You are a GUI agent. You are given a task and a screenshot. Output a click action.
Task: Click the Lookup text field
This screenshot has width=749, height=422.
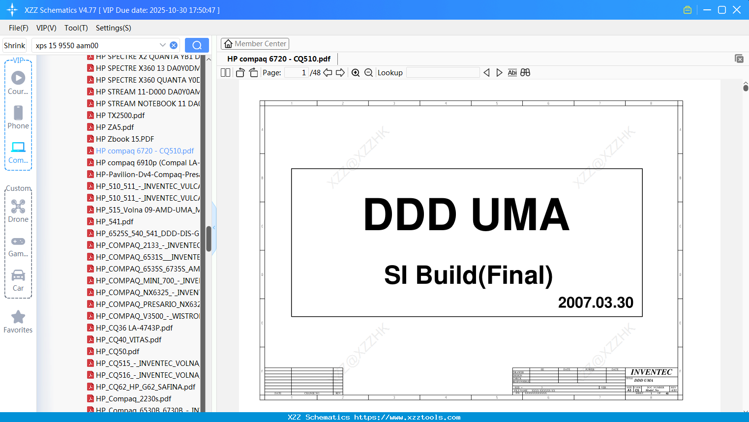pyautogui.click(x=443, y=73)
